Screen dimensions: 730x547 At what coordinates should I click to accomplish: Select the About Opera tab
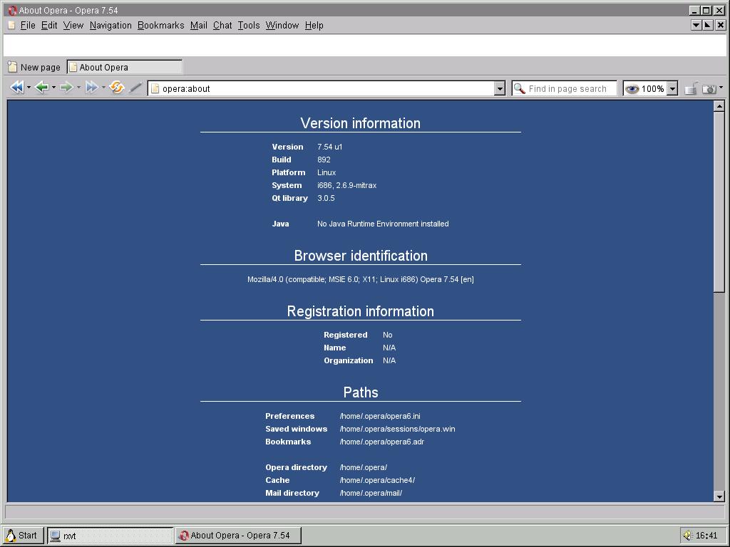124,67
